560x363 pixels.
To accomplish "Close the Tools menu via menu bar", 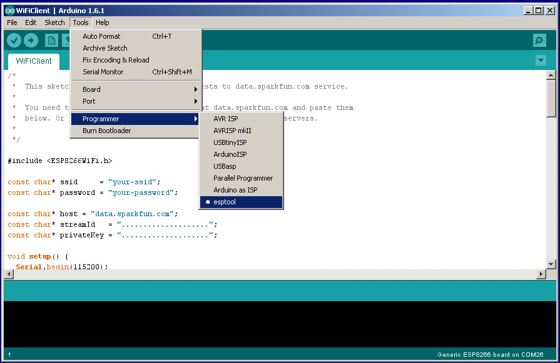I will (81, 22).
